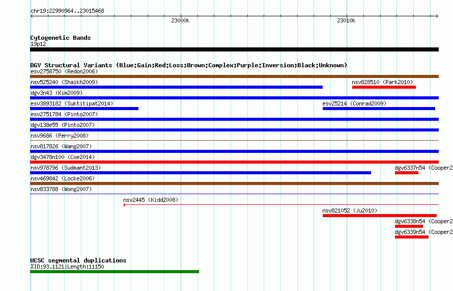Select the thin brown nsv9686 line
The height and width of the screenshot is (291, 453).
(234, 141)
